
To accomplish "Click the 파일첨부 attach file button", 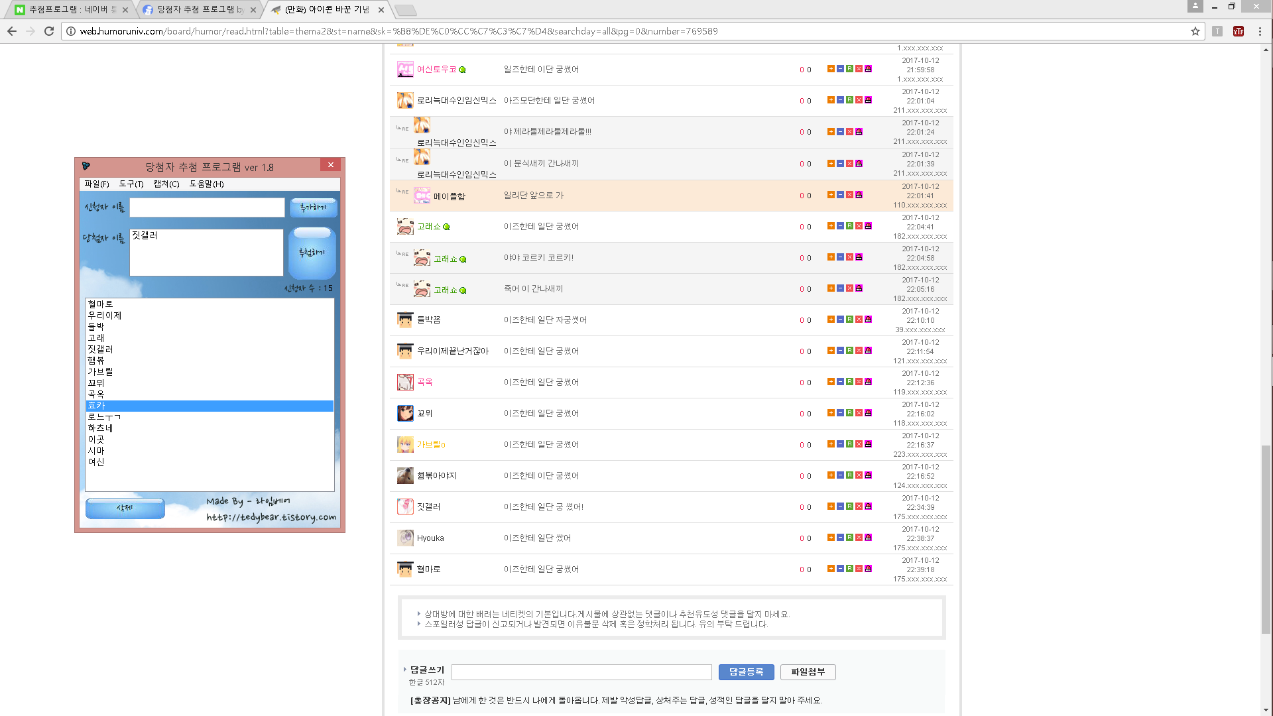I will (x=808, y=672).
